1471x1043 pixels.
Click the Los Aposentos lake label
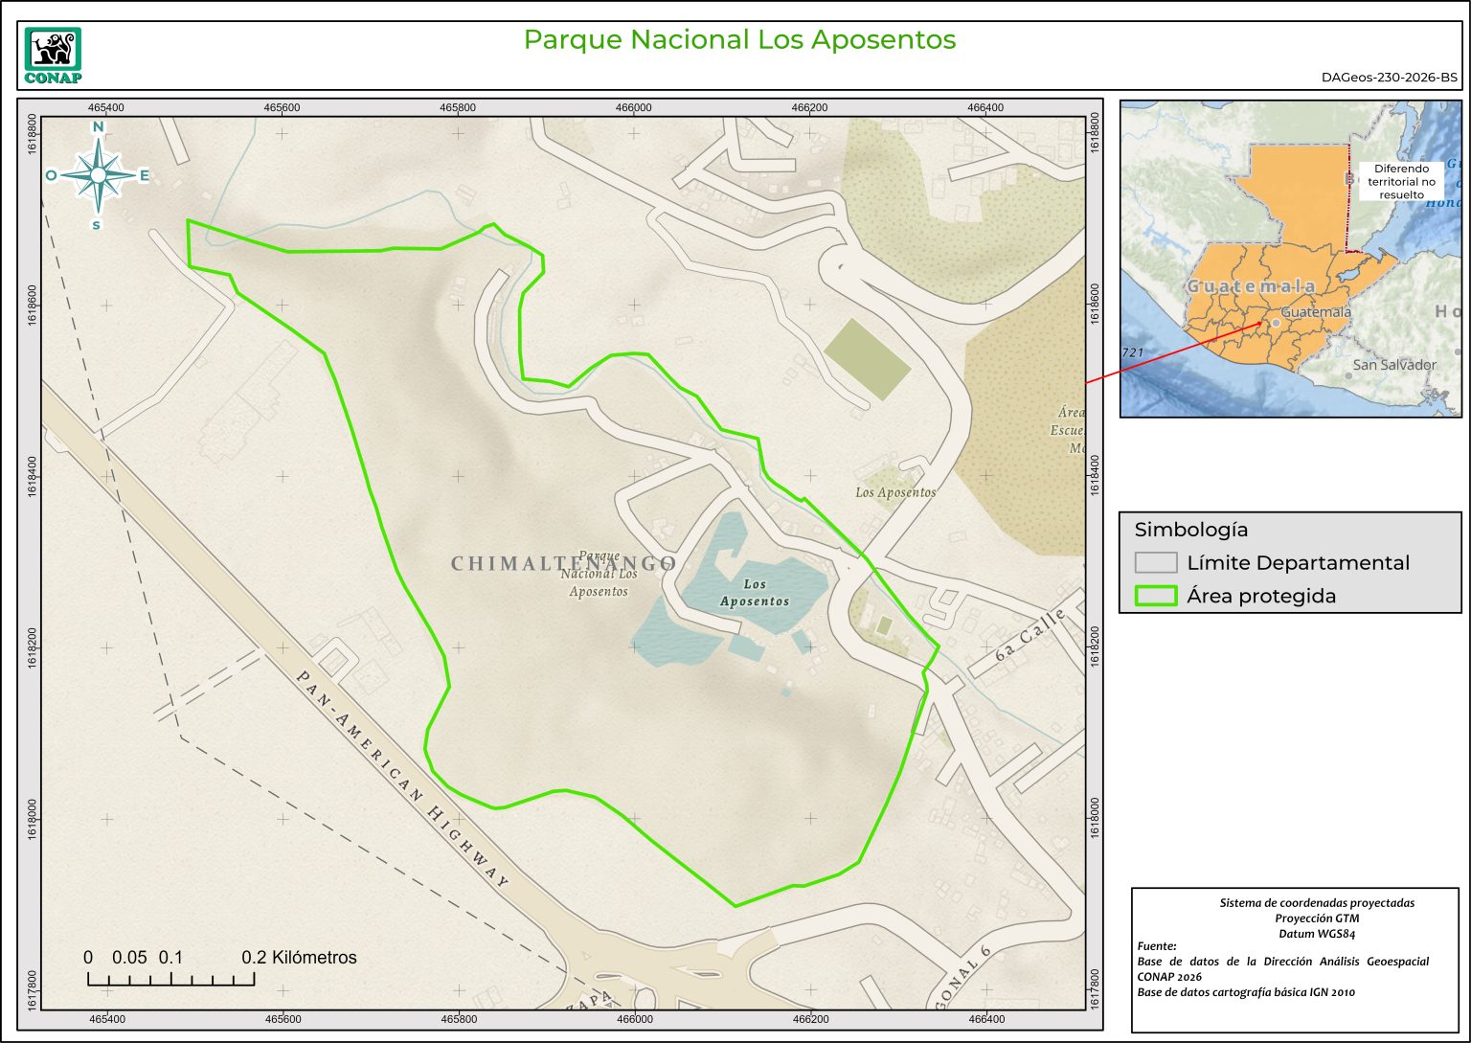pos(755,593)
